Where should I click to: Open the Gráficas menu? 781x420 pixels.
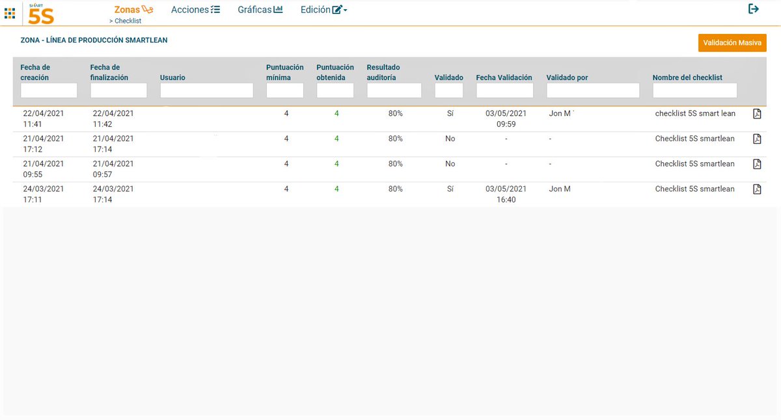tap(260, 10)
